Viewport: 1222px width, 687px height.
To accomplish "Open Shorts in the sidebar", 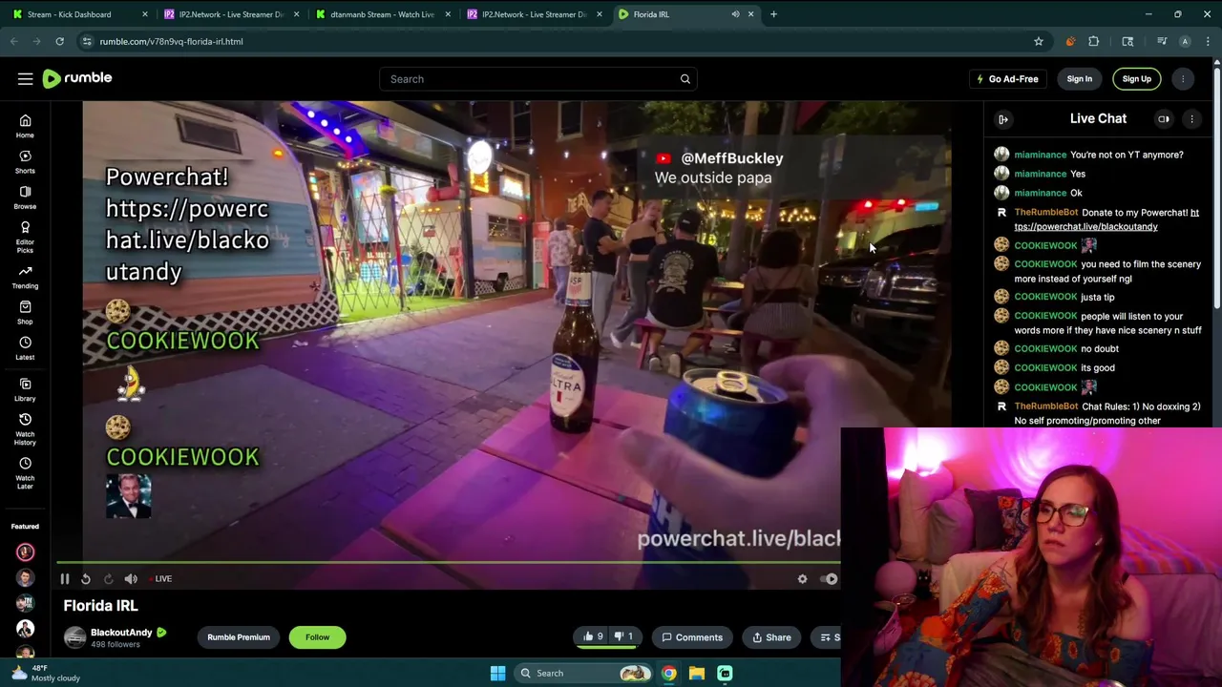I will point(25,161).
